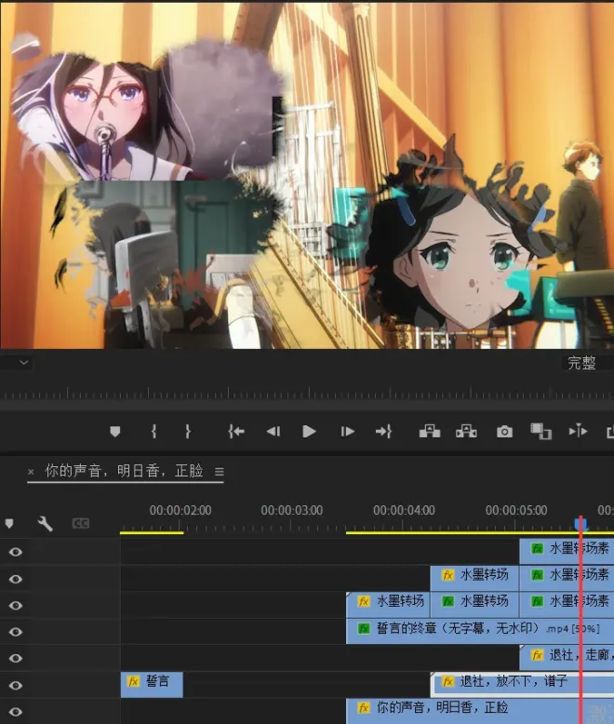The height and width of the screenshot is (724, 614).
Task: Click fx badge on top-track 水墨转场素 clip
Action: point(537,548)
